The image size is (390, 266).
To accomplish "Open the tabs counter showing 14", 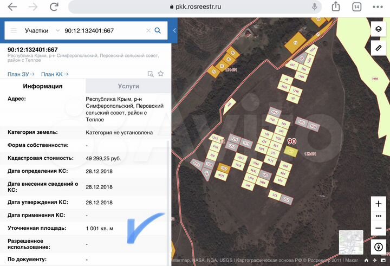I will (356, 7).
